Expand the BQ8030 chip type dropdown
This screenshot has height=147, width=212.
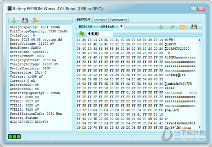121,26
